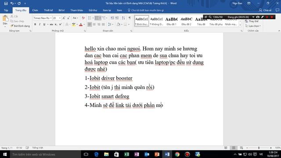Increase paragraph indent

click(x=117, y=18)
